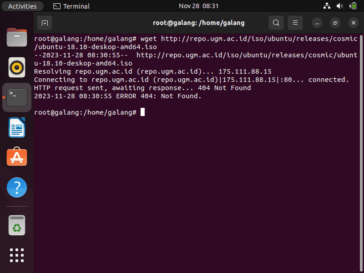Click the Activities button
This screenshot has height=273, width=364.
(22, 6)
